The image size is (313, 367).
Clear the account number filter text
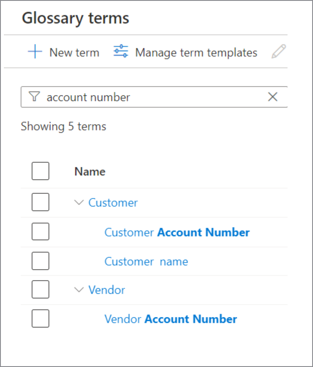click(x=272, y=97)
